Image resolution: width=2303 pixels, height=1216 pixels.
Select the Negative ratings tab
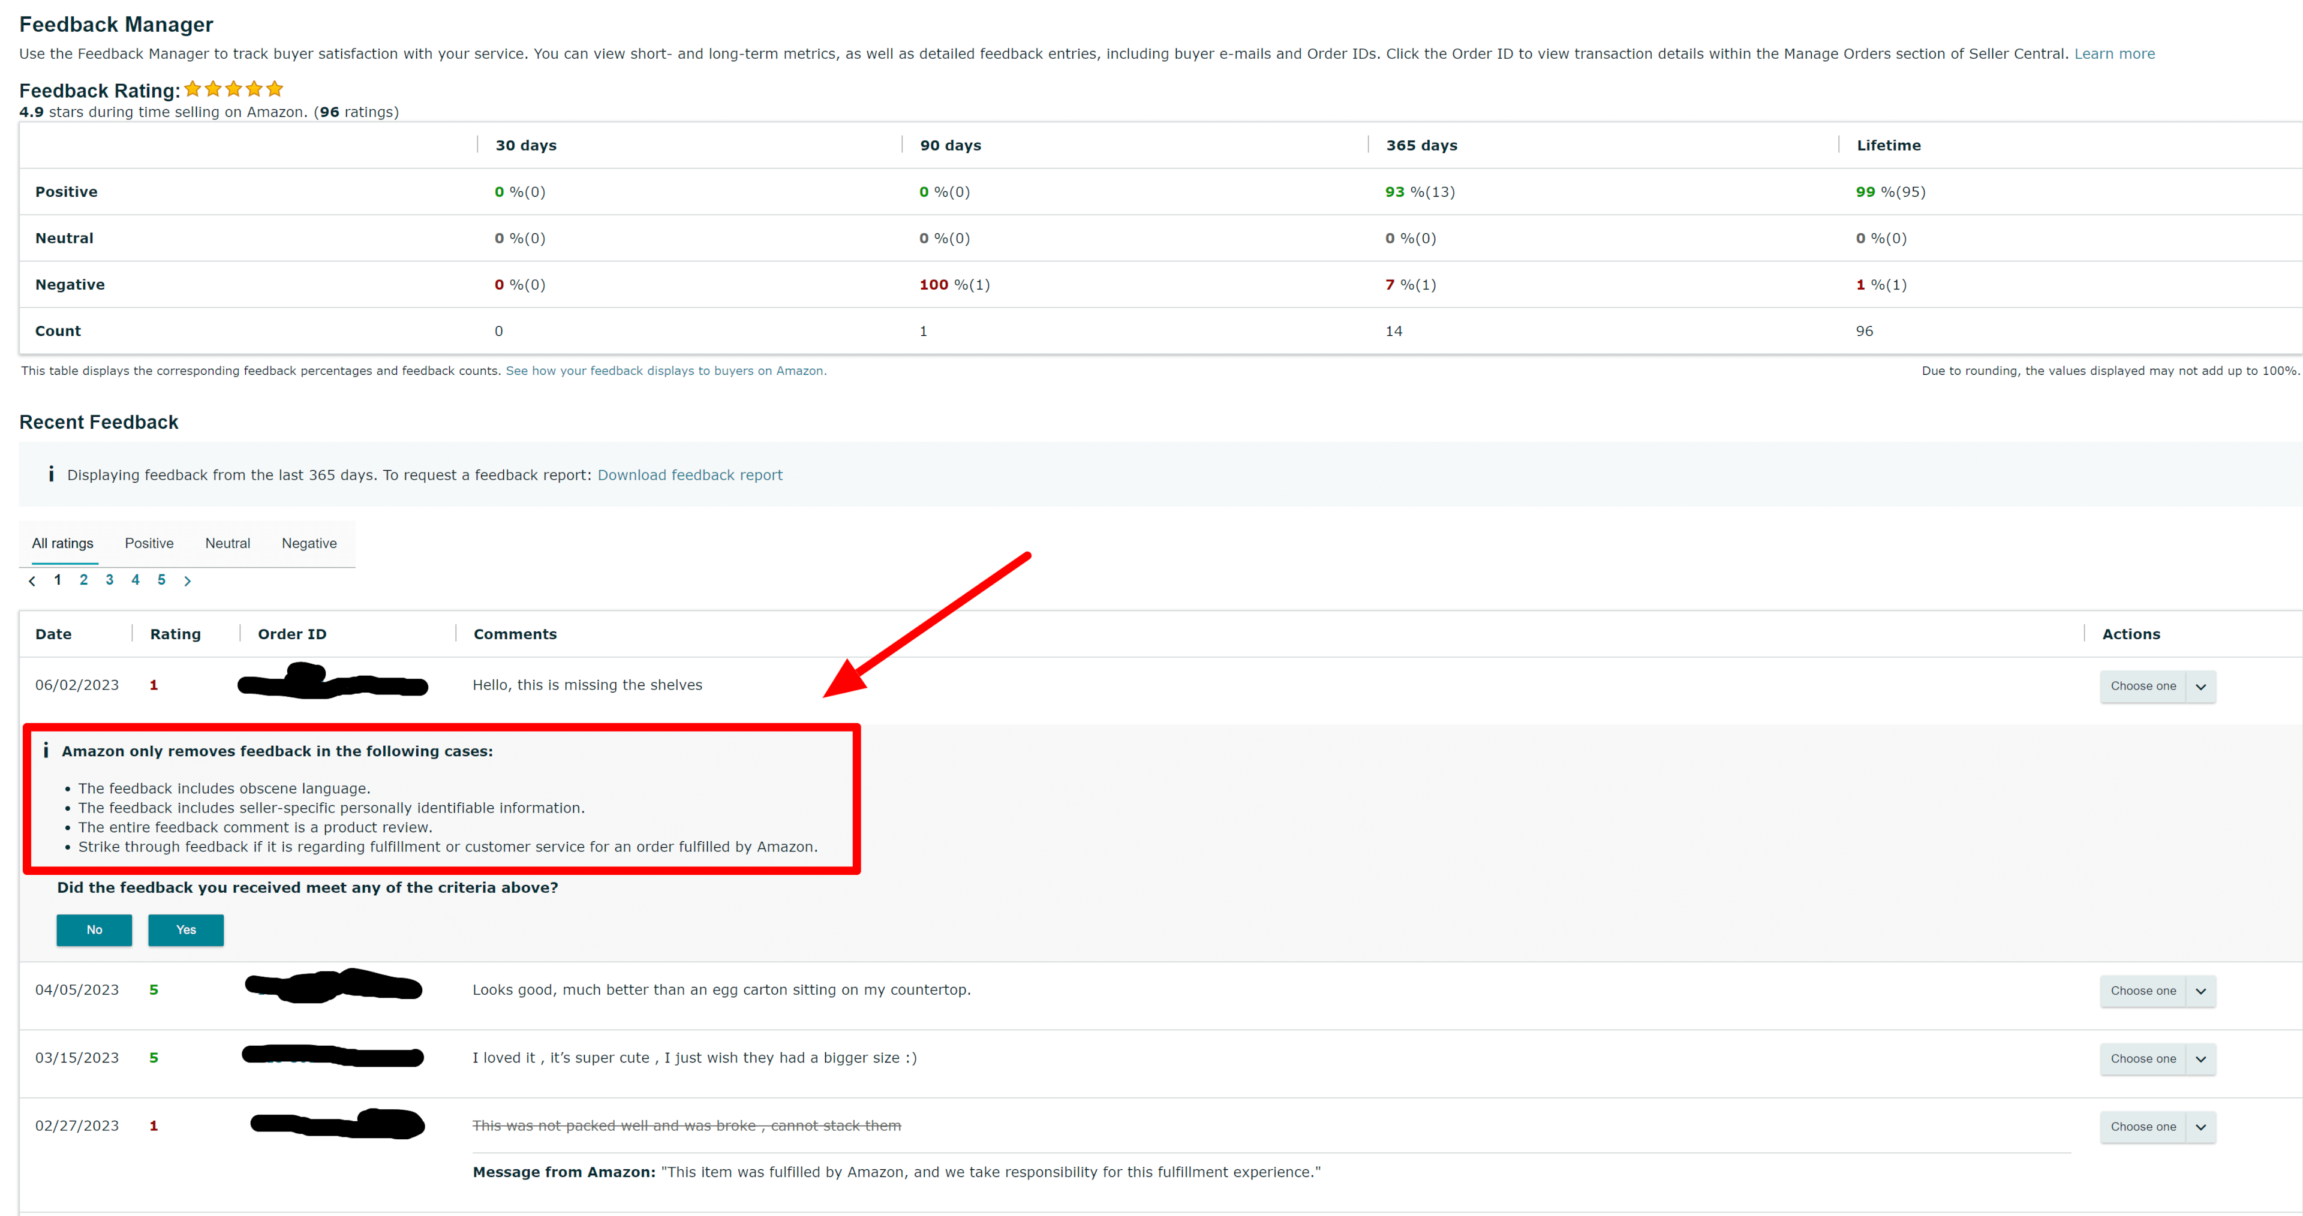point(308,543)
